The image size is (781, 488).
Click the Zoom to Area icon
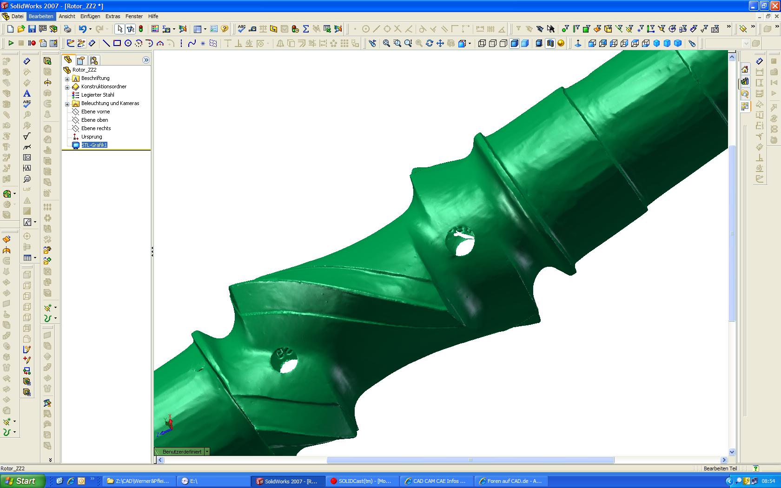397,43
